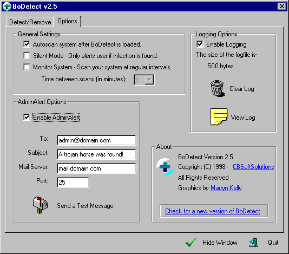Viewport: 289px width, 254px height.
Task: Click Check for a new version of BoDetect
Action: tap(213, 211)
